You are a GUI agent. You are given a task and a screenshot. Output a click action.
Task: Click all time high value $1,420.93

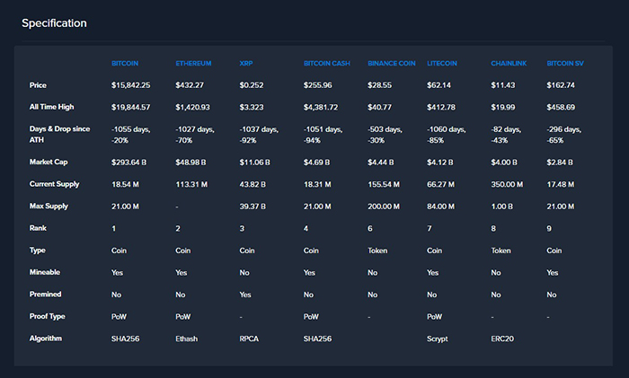192,108
